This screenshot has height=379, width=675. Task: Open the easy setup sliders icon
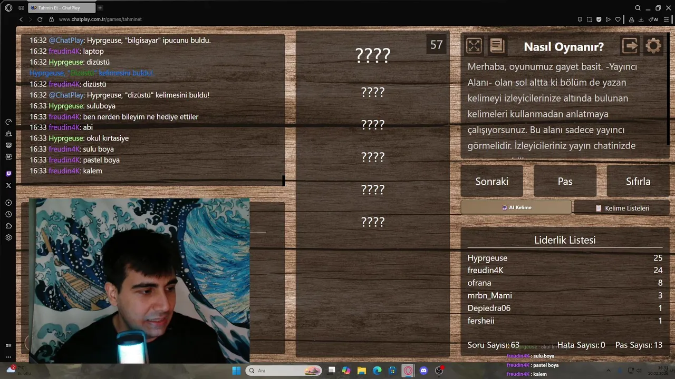pos(667,19)
